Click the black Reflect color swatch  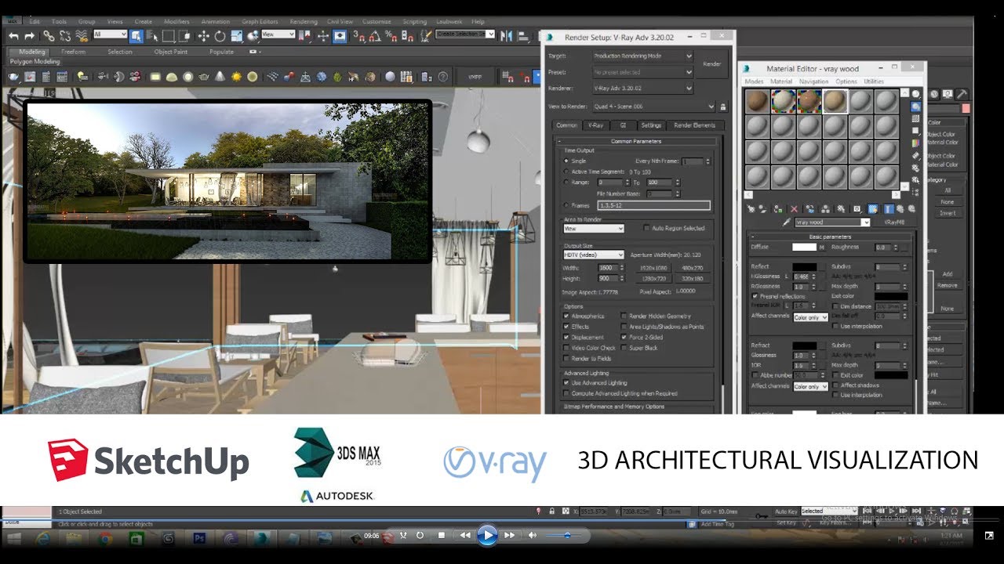click(x=804, y=266)
